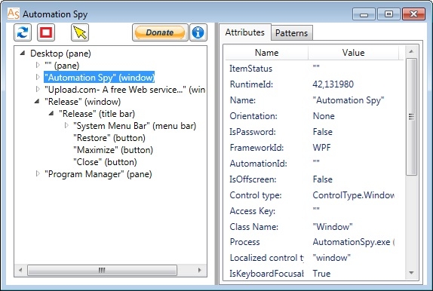The height and width of the screenshot is (291, 433).
Task: Select "Restore" (button) tree item
Action: (x=109, y=138)
